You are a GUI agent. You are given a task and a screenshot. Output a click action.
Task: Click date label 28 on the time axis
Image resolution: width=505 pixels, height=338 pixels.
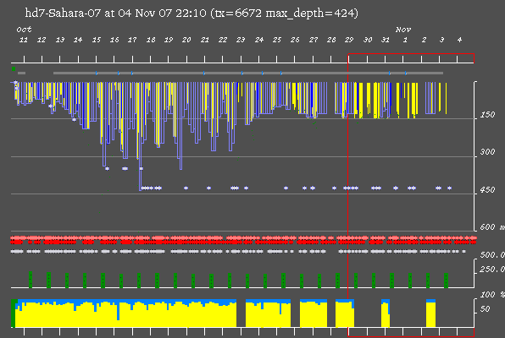click(331, 40)
